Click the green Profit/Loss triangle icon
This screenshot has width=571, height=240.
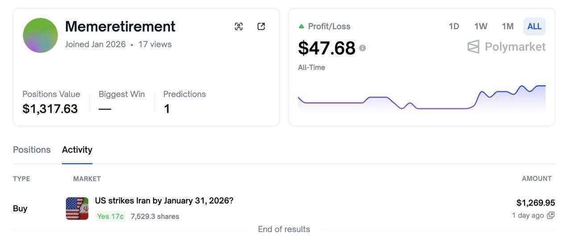pos(302,26)
